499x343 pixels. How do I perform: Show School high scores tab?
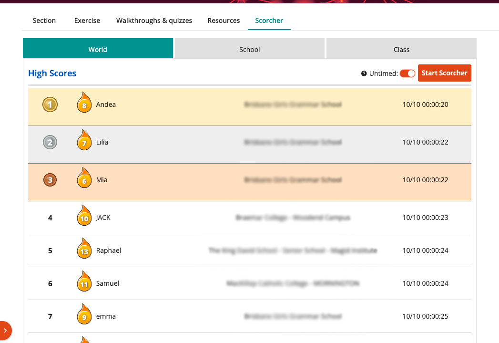250,48
